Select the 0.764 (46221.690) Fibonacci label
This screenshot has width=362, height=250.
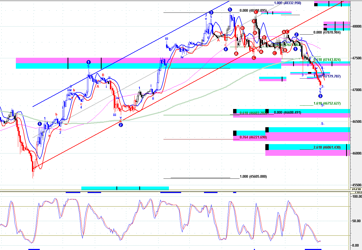coord(253,137)
